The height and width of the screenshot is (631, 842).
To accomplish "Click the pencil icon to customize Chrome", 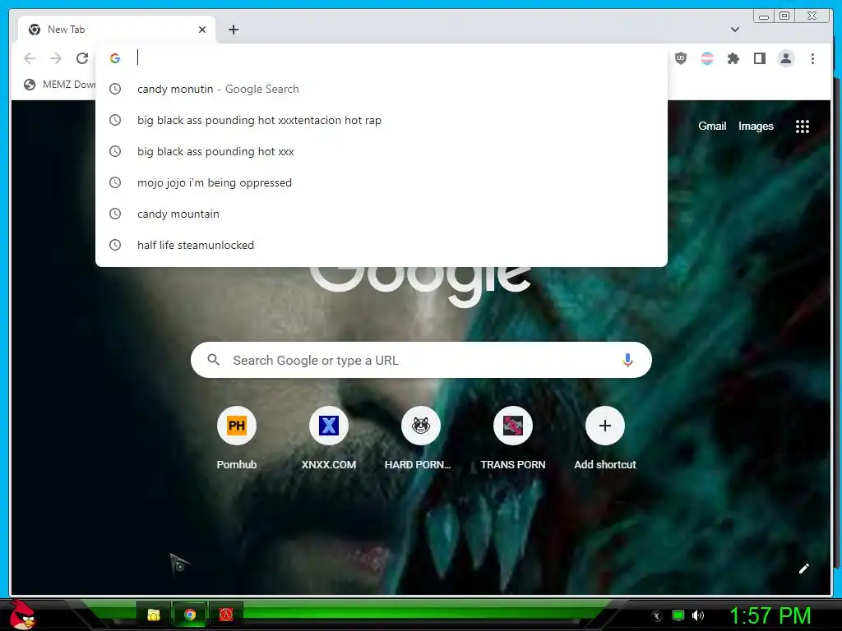I will pyautogui.click(x=804, y=569).
